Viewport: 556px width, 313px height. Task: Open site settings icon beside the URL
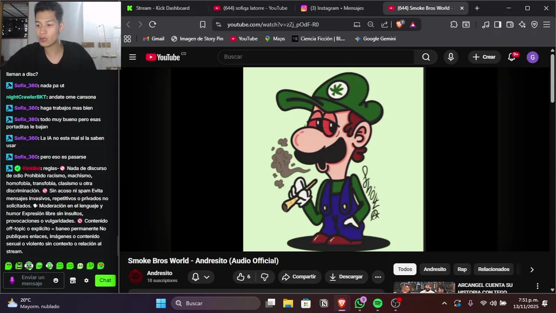point(218,25)
